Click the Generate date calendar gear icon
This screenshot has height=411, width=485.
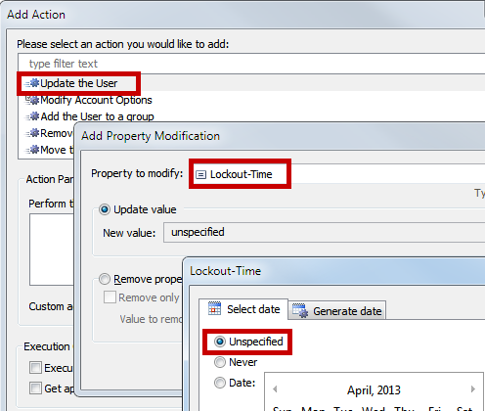point(300,310)
